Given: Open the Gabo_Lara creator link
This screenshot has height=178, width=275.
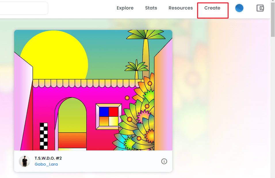Looking at the screenshot, I should (x=46, y=164).
